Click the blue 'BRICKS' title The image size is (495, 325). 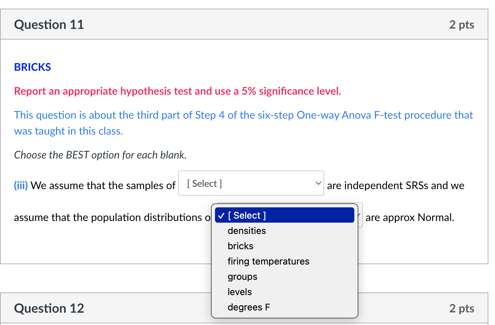[33, 67]
